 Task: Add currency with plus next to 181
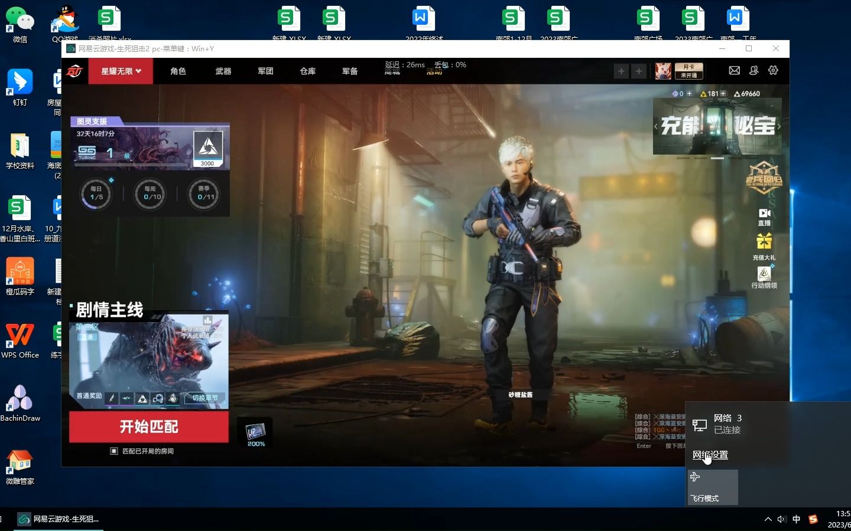723,94
